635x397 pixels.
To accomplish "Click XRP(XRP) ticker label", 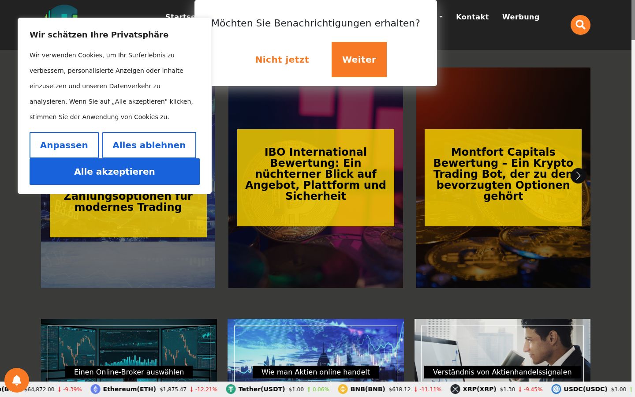I will click(x=479, y=389).
